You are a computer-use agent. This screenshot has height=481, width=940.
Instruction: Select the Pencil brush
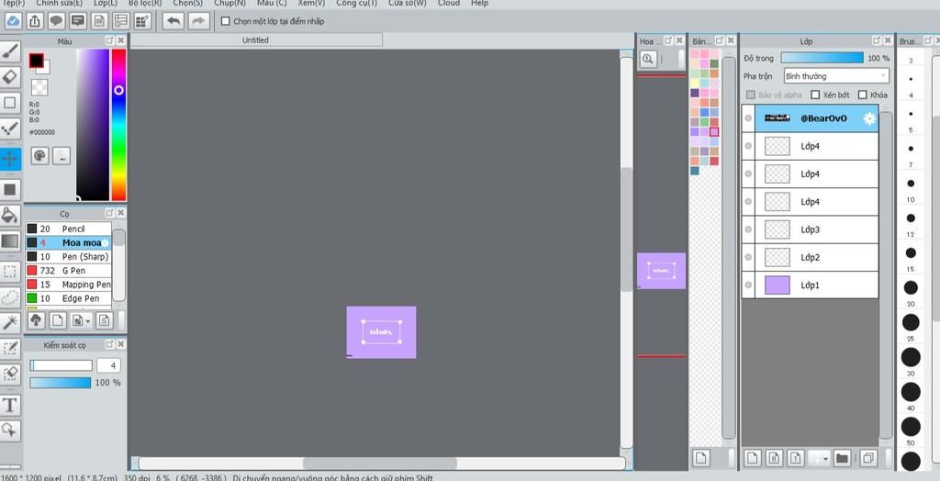click(x=68, y=229)
